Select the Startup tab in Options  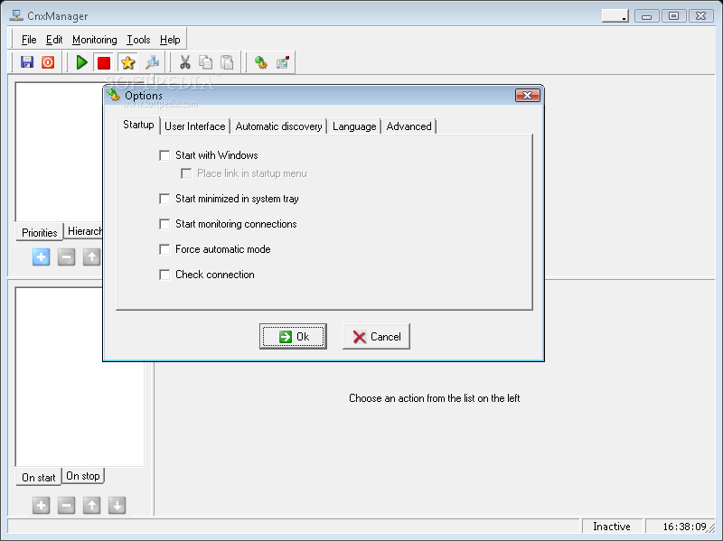(x=138, y=125)
